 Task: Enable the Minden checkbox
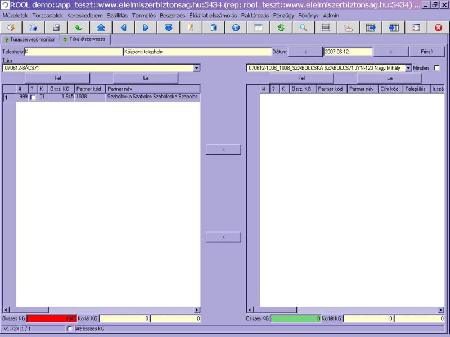pos(436,68)
